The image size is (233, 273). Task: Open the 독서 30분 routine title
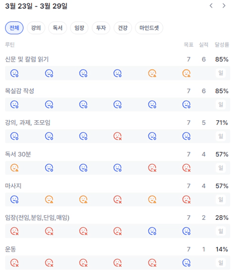click(18, 154)
